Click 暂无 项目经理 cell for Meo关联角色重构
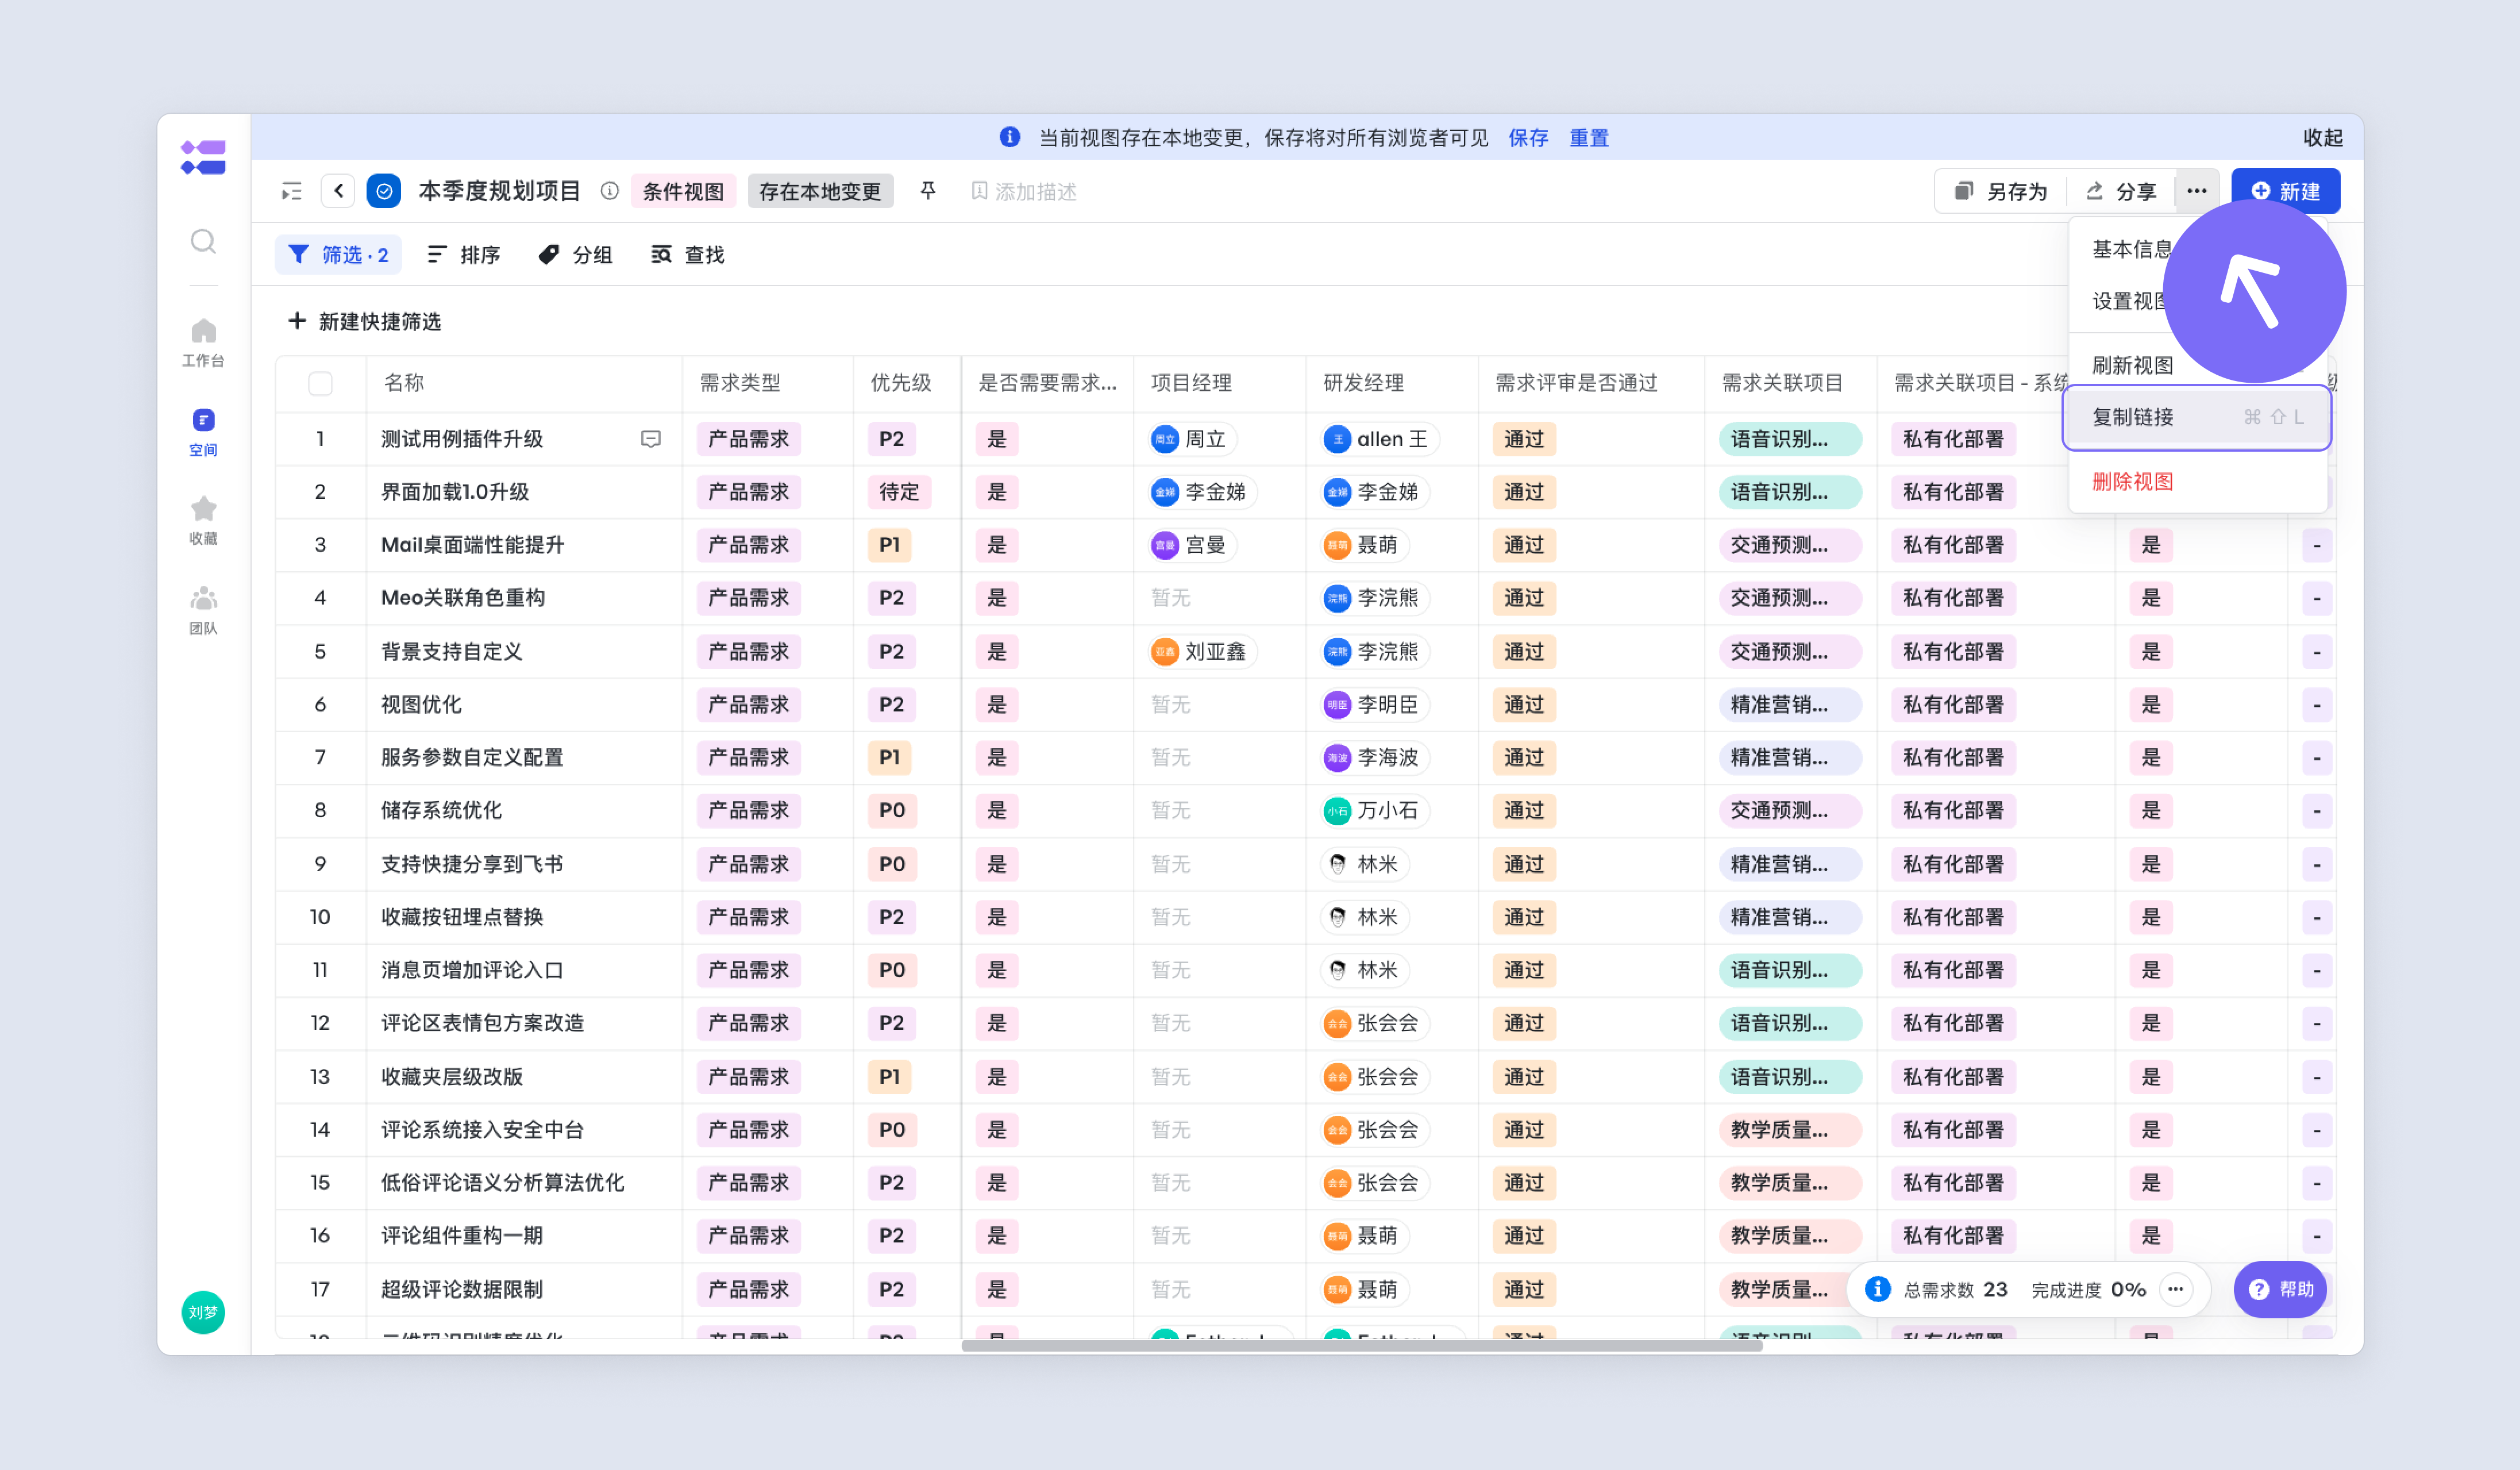2520x1470 pixels. tap(1170, 598)
